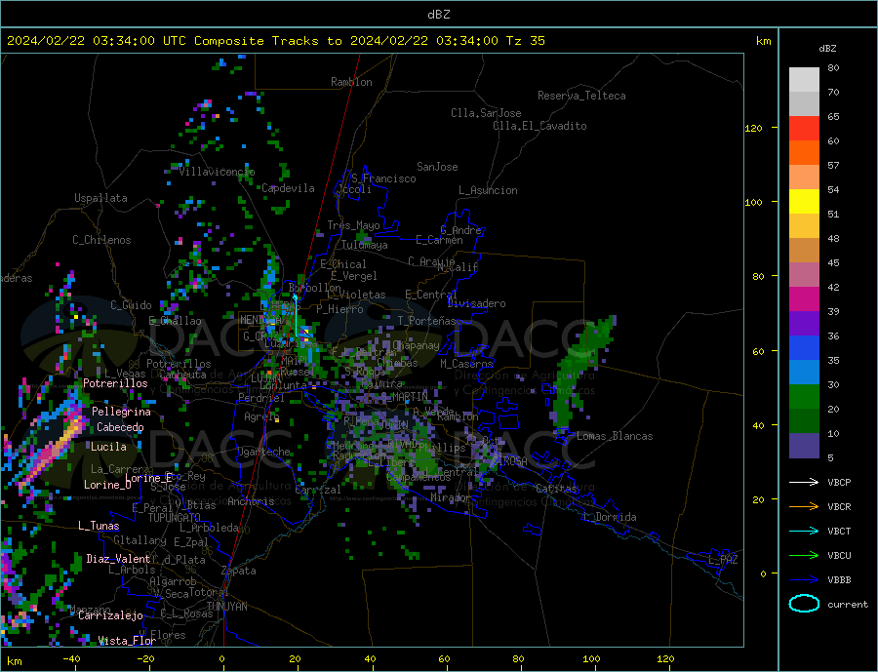Viewport: 878px width, 672px height.
Task: Click the orange VBCR arrow legend icon
Action: [804, 507]
